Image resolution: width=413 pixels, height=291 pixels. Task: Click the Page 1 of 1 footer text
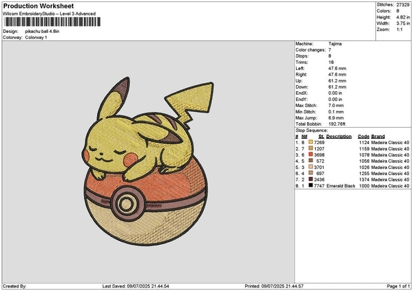coord(399,286)
